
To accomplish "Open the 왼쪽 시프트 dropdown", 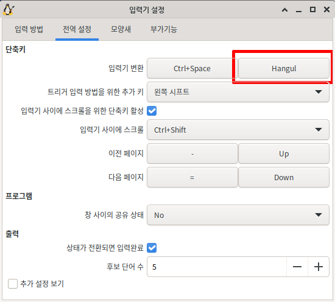I will 238,92.
